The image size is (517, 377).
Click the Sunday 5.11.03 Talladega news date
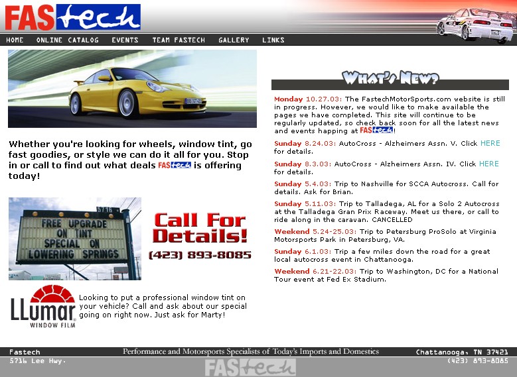tap(305, 204)
